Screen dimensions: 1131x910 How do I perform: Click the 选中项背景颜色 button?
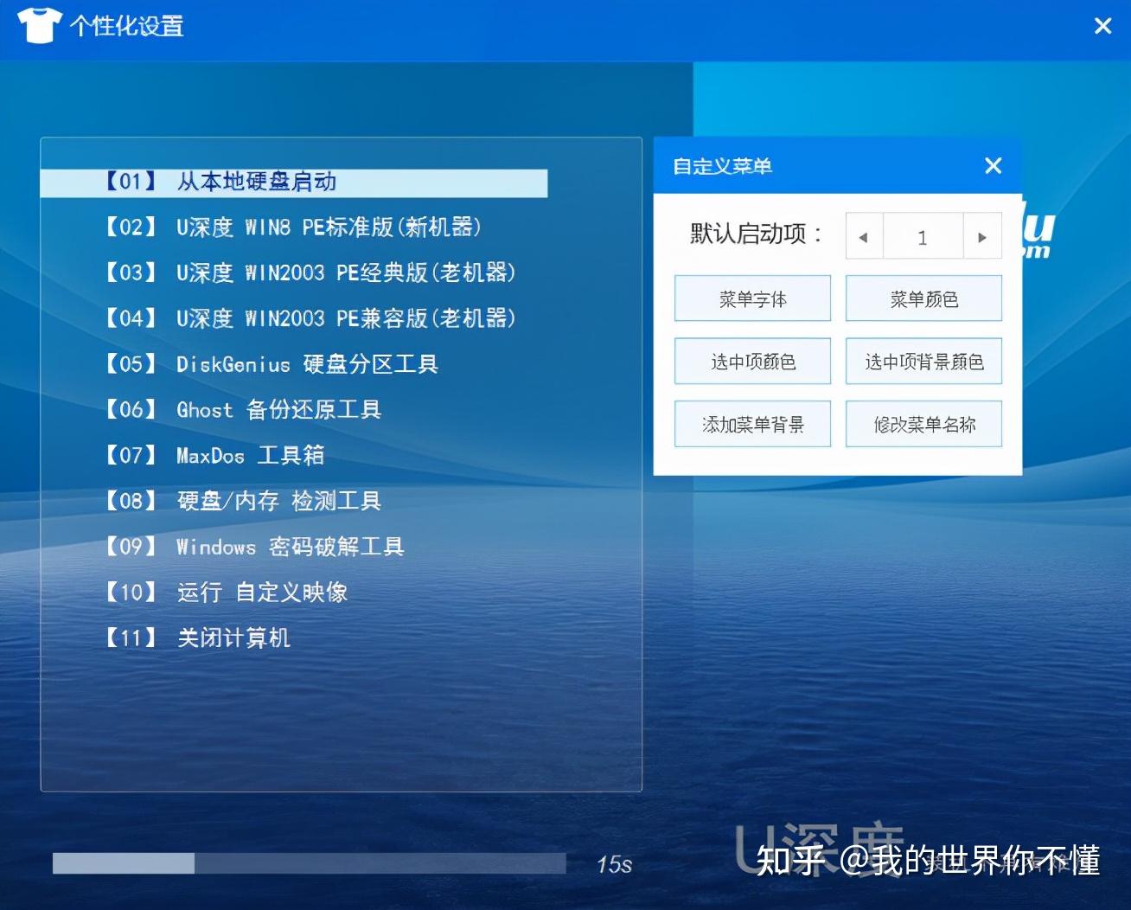923,361
